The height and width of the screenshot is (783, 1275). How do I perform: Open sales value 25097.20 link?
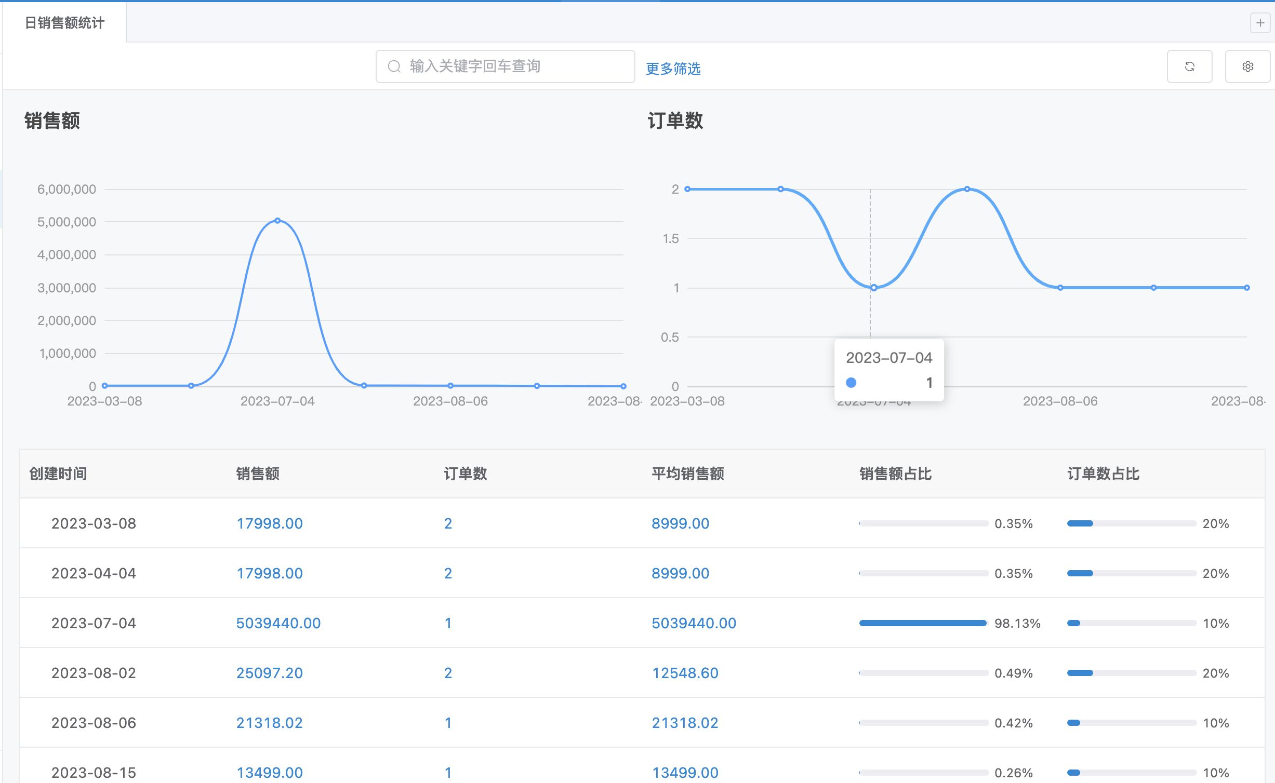269,673
